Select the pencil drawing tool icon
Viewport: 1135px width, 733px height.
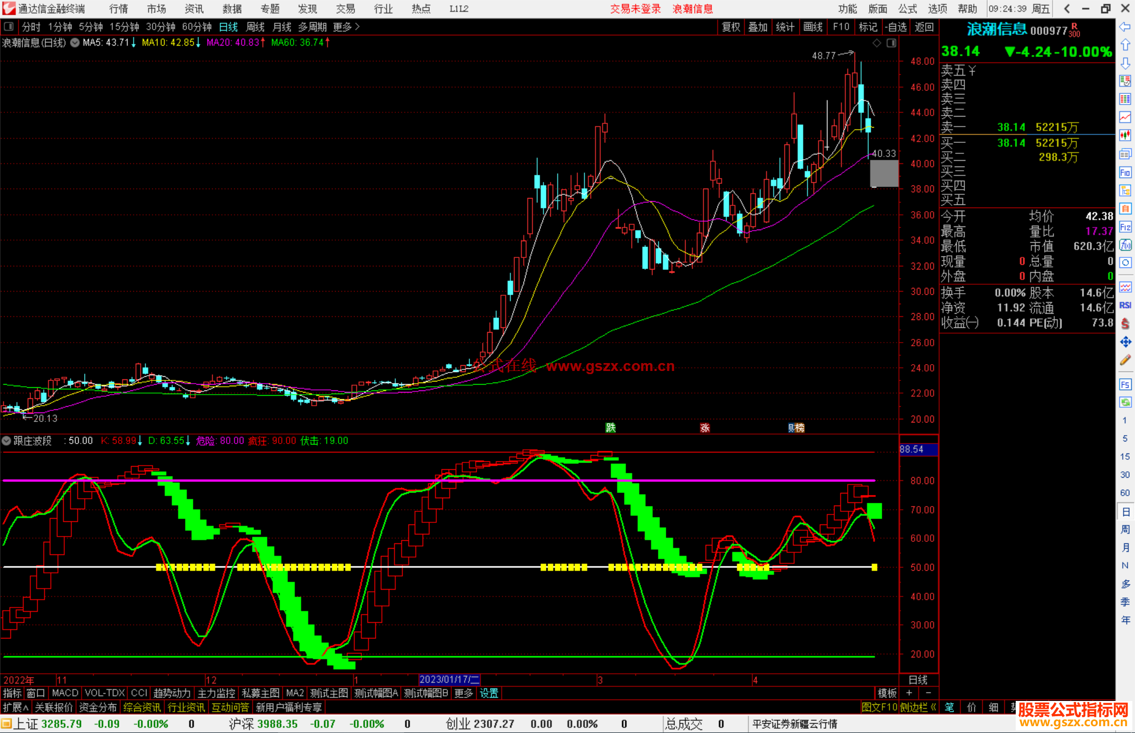pyautogui.click(x=1125, y=360)
